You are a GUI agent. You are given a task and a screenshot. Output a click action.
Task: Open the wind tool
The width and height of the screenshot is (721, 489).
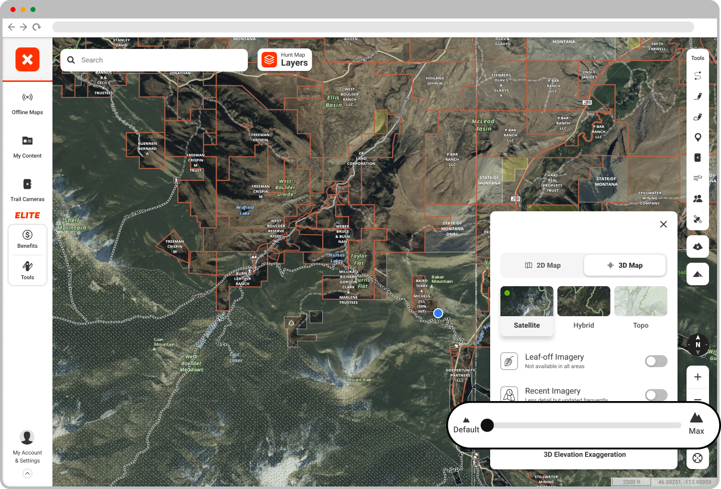click(698, 178)
